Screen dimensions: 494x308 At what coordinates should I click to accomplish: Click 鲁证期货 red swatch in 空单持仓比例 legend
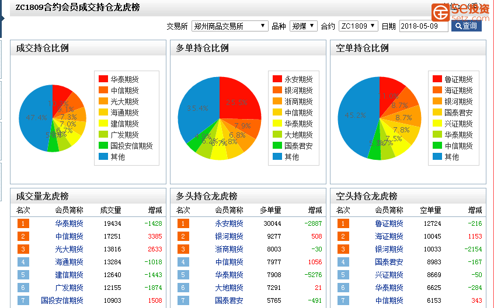pyautogui.click(x=437, y=79)
